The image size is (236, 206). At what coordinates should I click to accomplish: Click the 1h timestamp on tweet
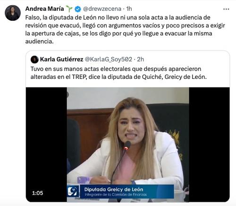tap(129, 9)
